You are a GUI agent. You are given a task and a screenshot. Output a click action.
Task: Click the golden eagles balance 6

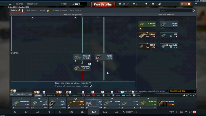(x=135, y=4)
